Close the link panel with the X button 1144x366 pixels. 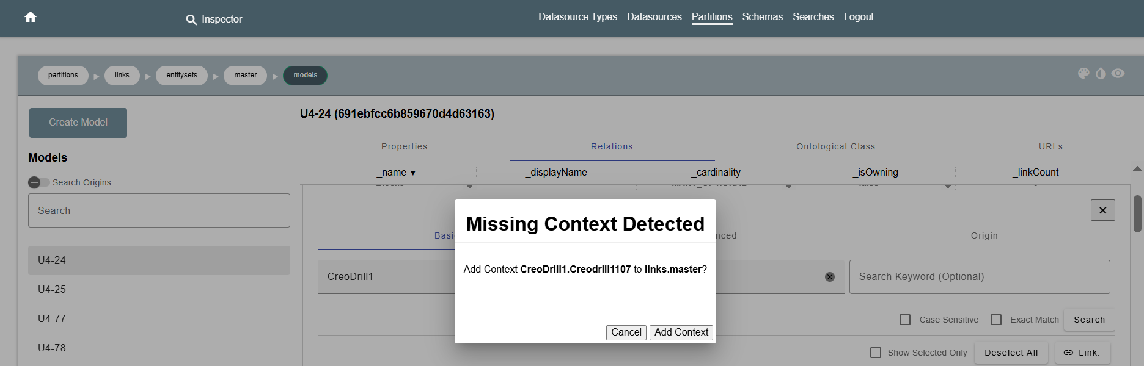(1102, 210)
